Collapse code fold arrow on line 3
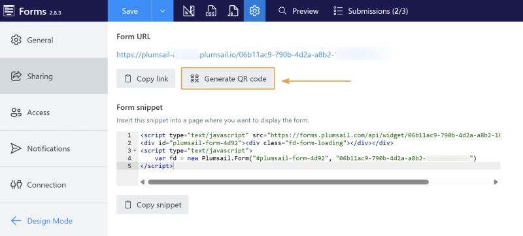The height and width of the screenshot is (236, 523). pos(135,150)
